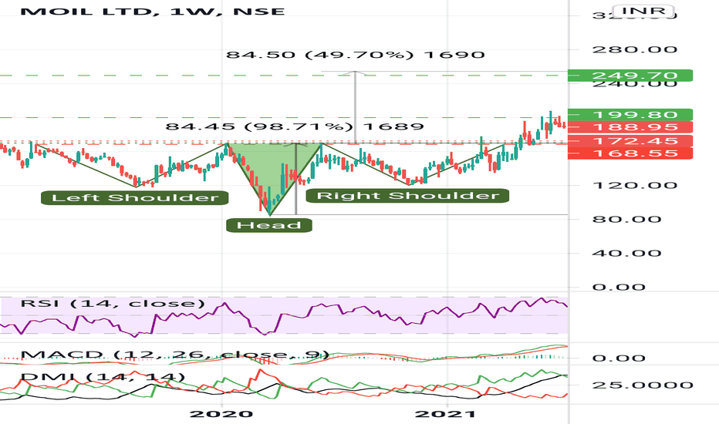Screen dimensions: 719x424
Task: Select the Left Shoulder label
Action: tap(135, 198)
